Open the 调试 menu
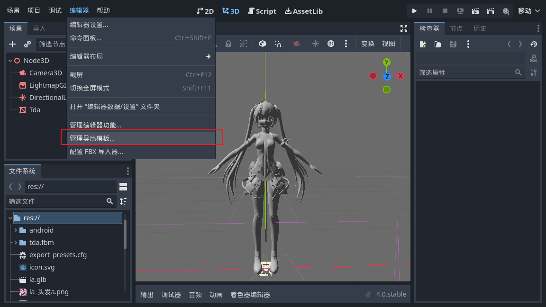 coord(55,10)
